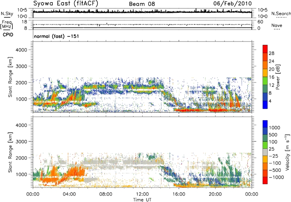
Task: Click the bright blue Power colorbar segment below 4
Action: tap(265, 105)
